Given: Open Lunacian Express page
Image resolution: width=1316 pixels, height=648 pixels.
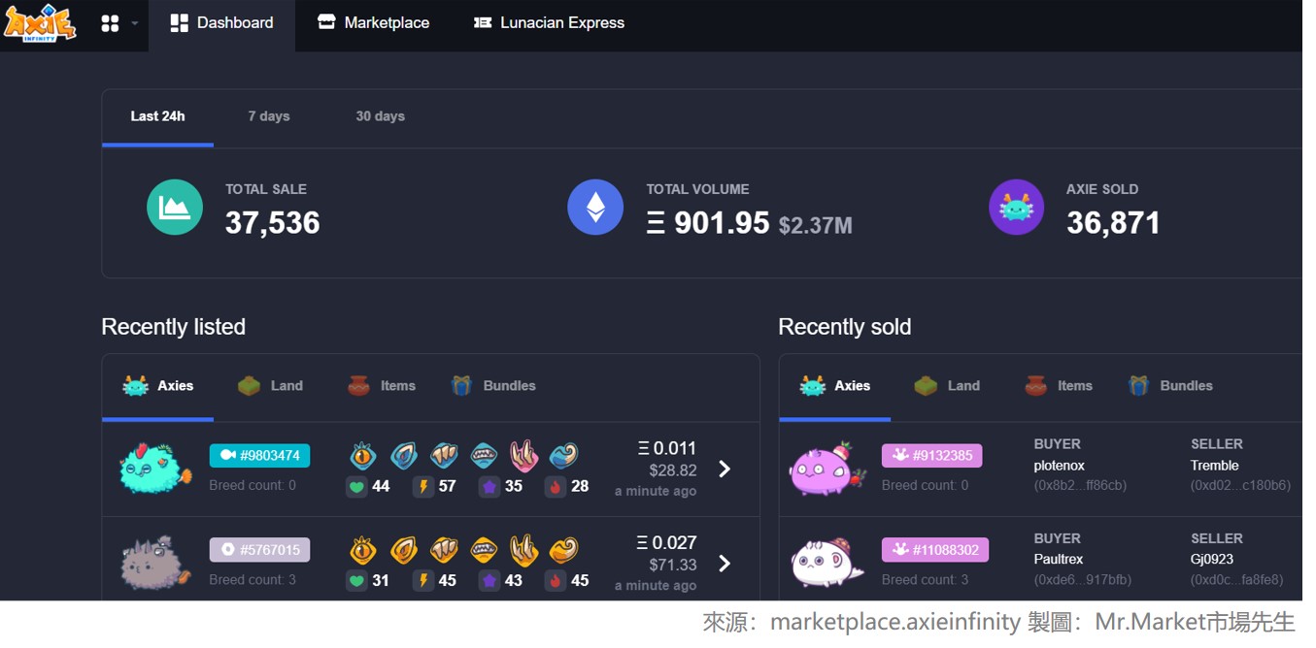Looking at the screenshot, I should coord(549,23).
